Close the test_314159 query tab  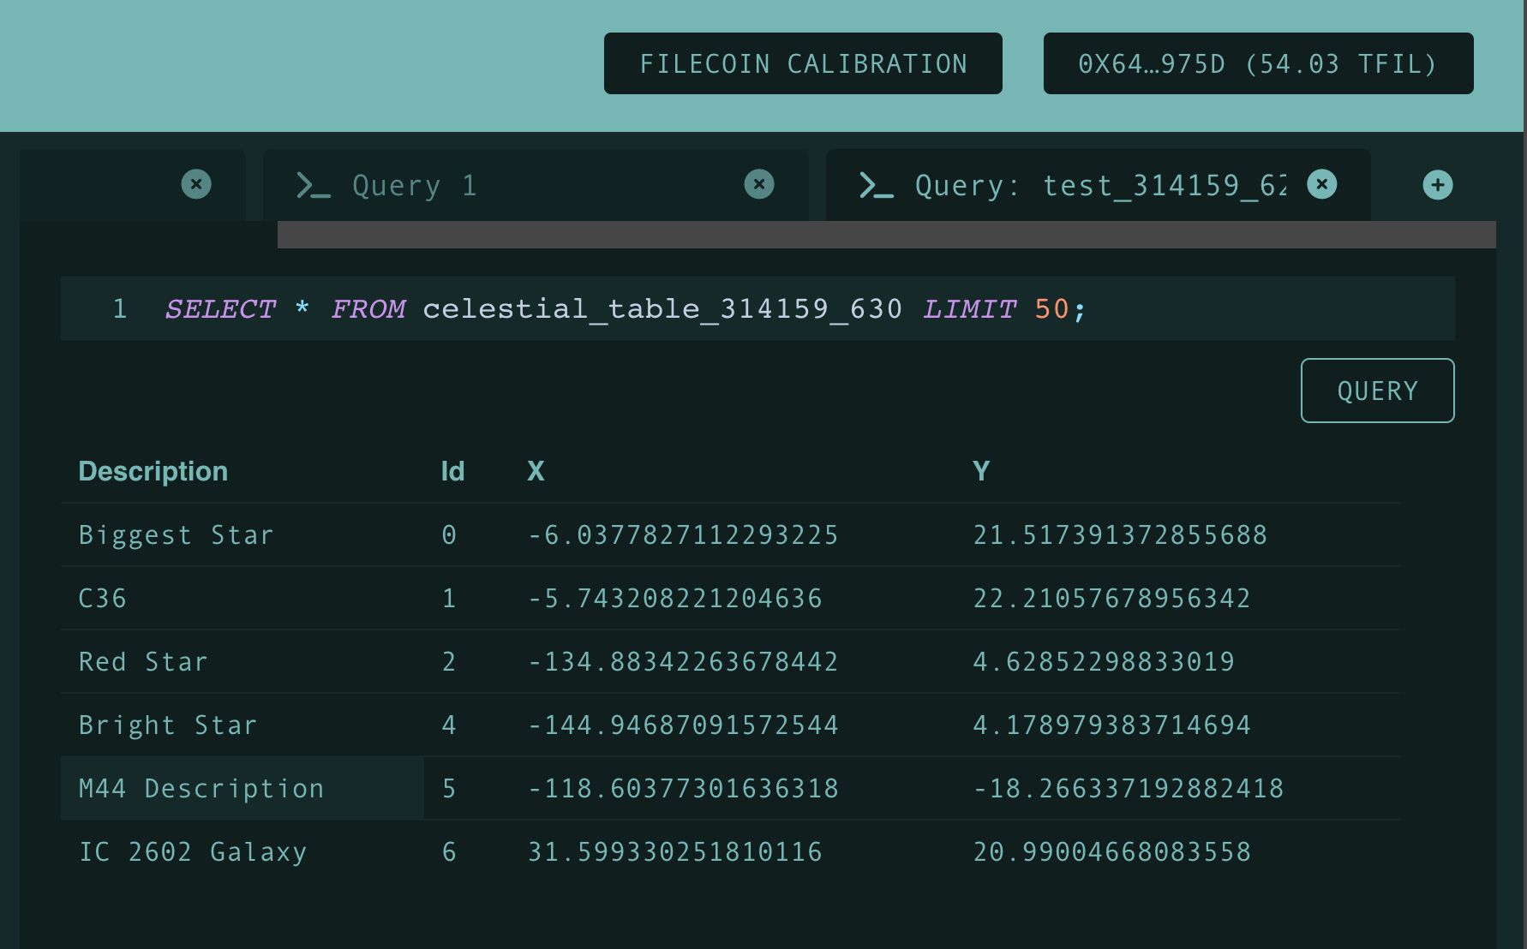[1322, 184]
